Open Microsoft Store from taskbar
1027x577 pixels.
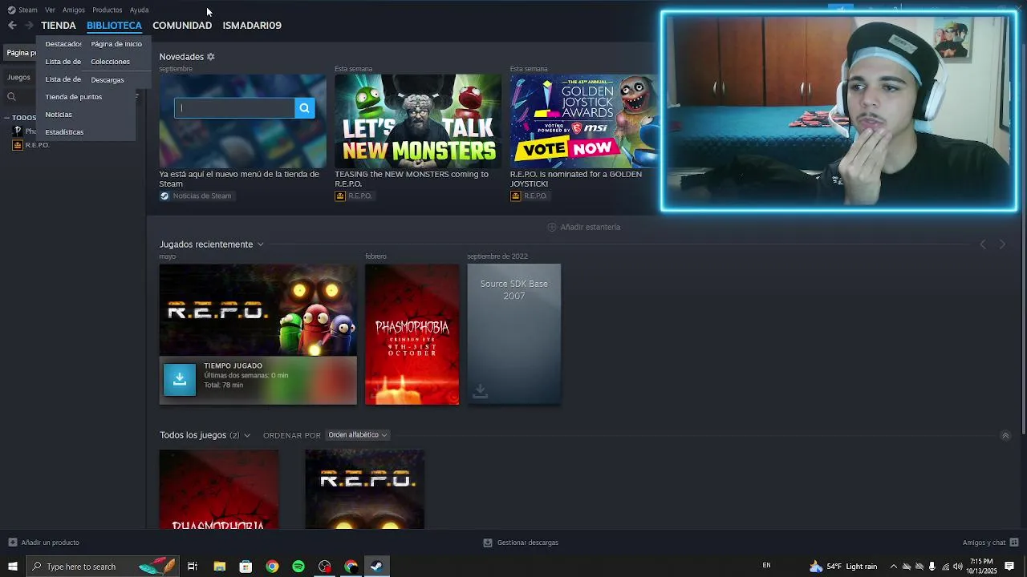pos(246,567)
